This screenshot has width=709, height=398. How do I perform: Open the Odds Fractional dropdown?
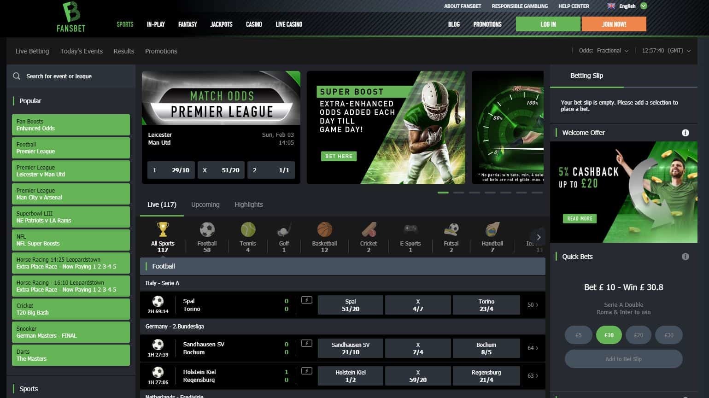(604, 51)
